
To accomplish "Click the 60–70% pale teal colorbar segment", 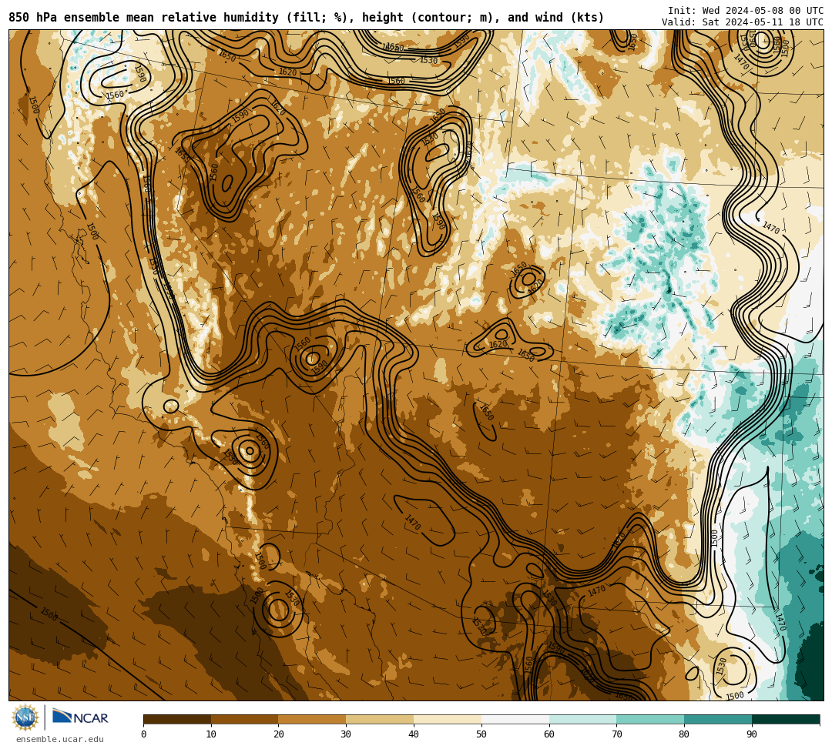I will pos(582,719).
